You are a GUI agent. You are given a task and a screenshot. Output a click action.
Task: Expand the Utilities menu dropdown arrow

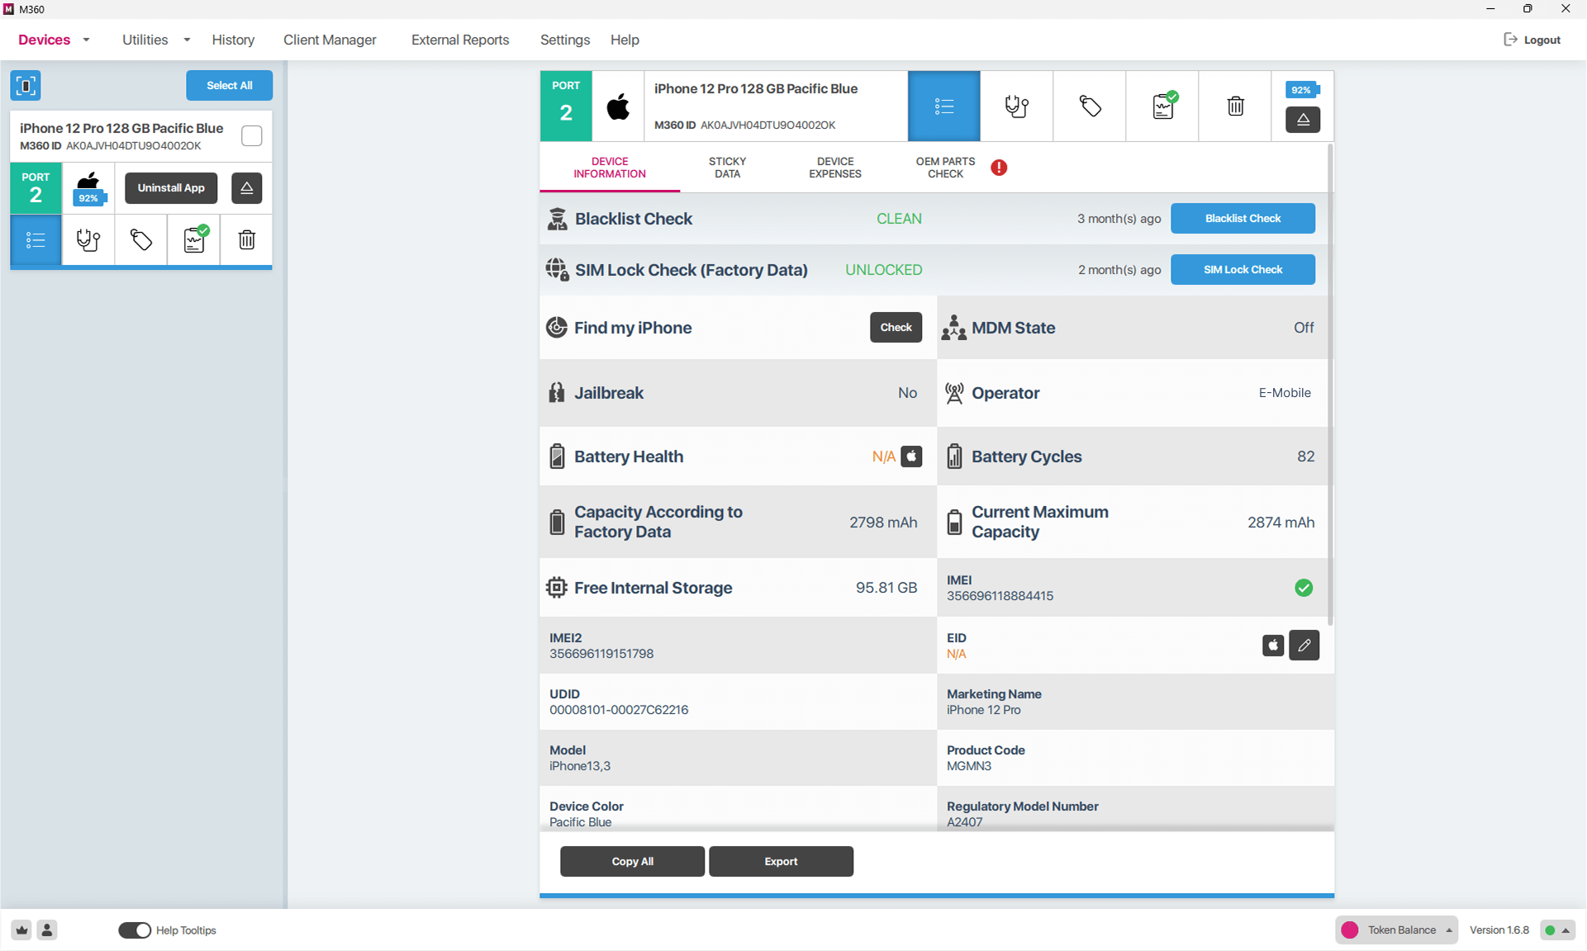(x=187, y=40)
